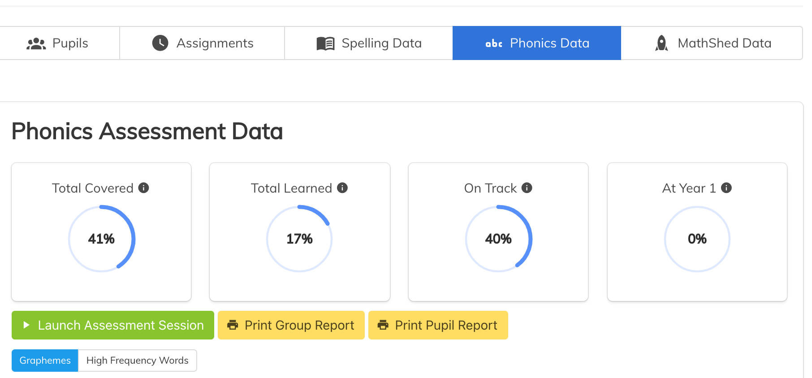Click the Pupils group icon

(36, 43)
